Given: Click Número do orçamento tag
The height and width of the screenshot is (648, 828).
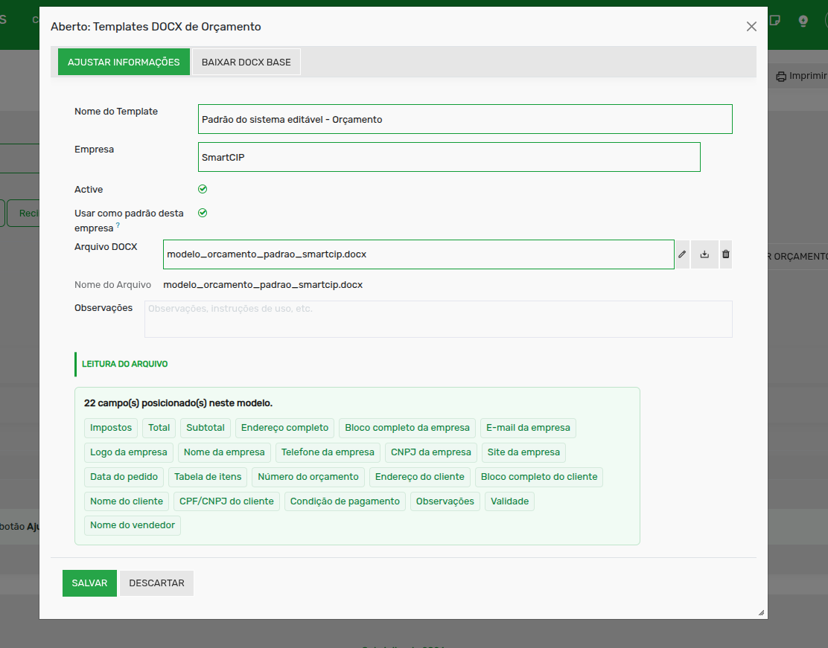Looking at the screenshot, I should (308, 477).
